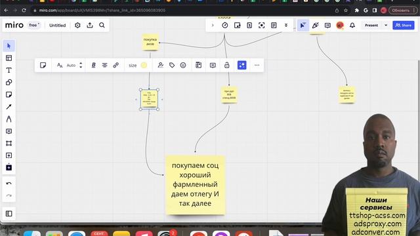Insert link on the sticky note
The height and width of the screenshot is (236, 420).
116,66
